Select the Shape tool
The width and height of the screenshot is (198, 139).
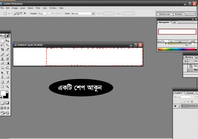[7, 77]
